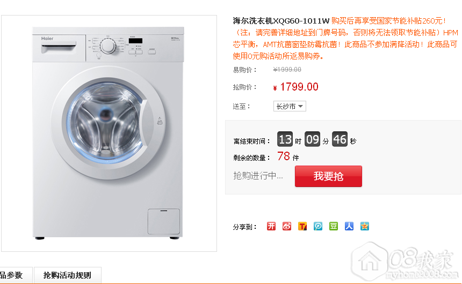Click the Haier washing machine product image
The height and width of the screenshot is (284, 462).
point(109,133)
